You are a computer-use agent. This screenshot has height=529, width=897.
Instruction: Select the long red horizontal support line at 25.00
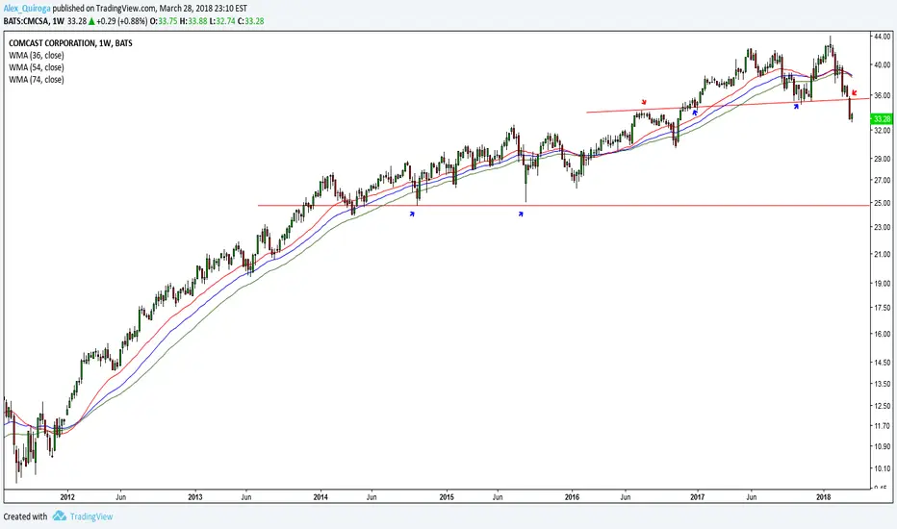pyautogui.click(x=563, y=205)
